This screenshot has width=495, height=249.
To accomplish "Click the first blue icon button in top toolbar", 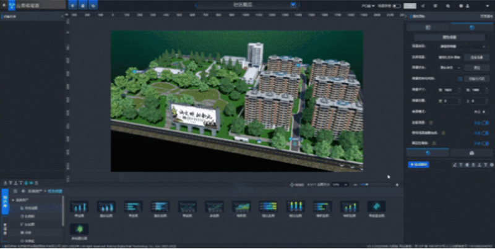I will (x=73, y=5).
